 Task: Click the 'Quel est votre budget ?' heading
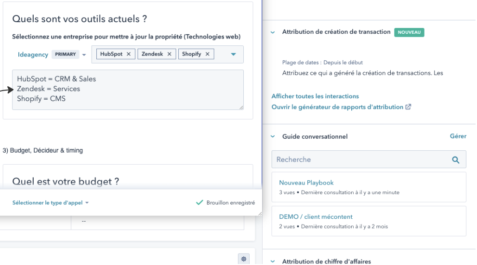(66, 182)
